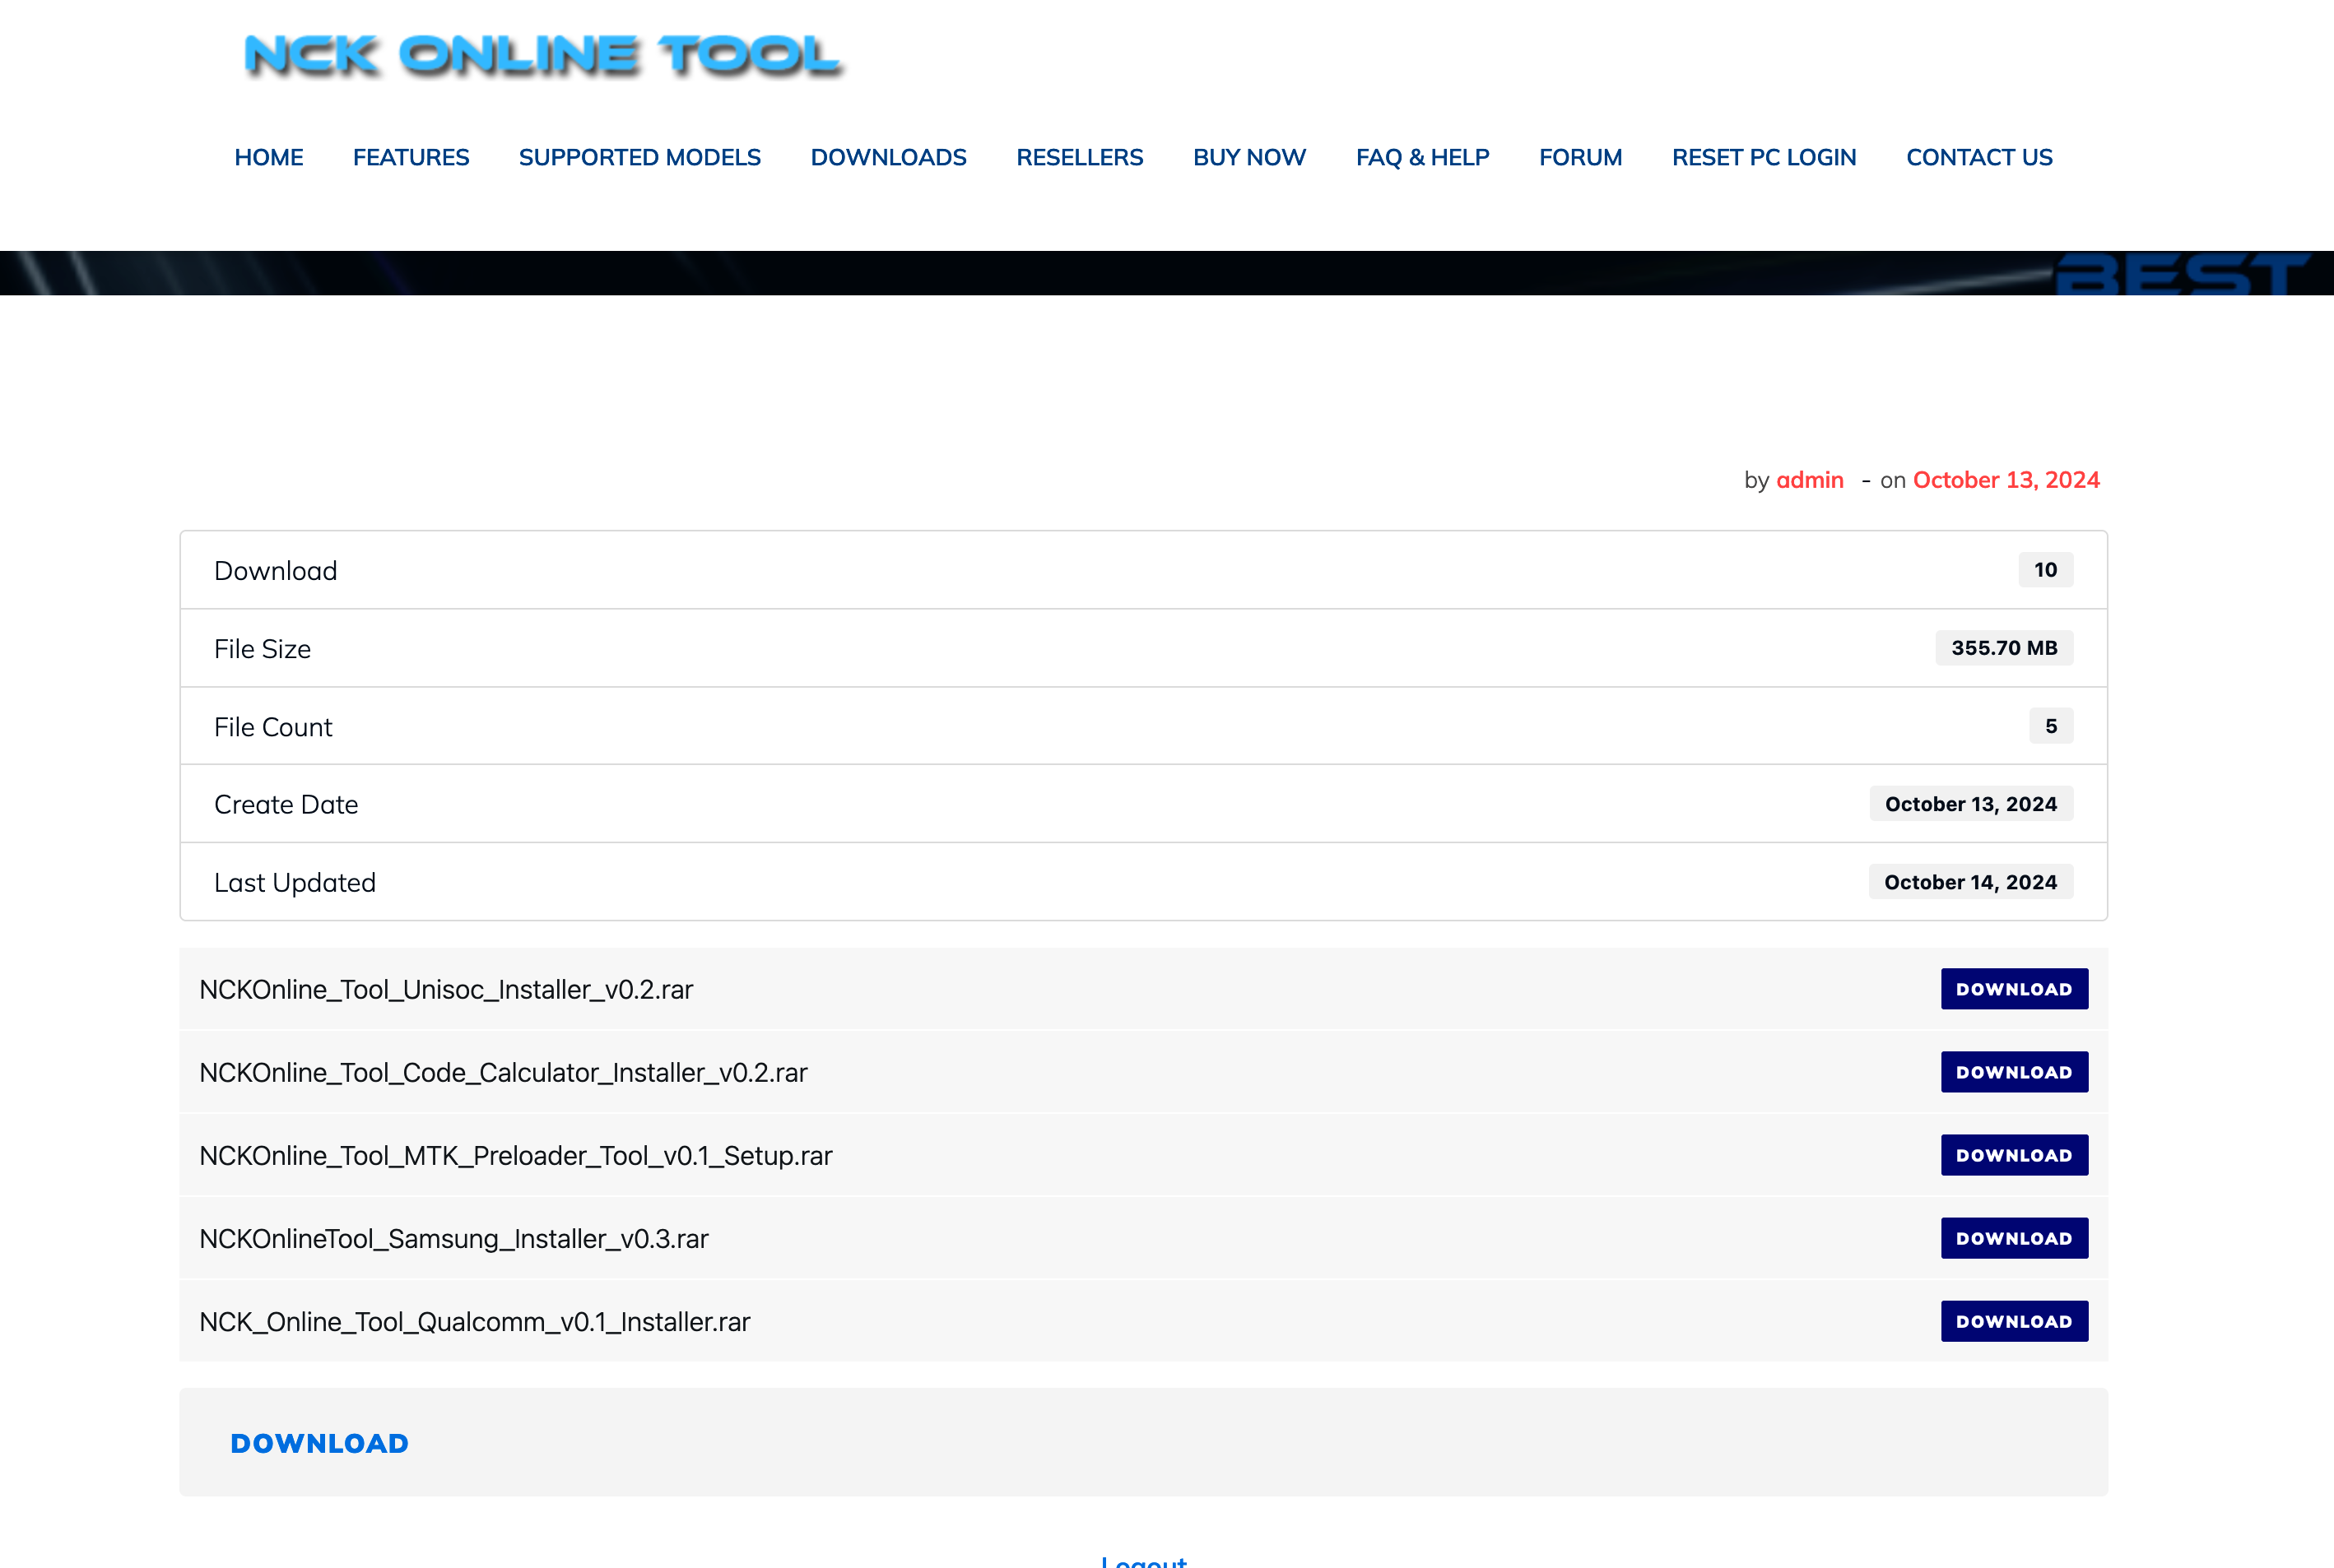Click the 355.70 MB file size badge
Viewport: 2334px width, 1568px height.
tap(2004, 648)
